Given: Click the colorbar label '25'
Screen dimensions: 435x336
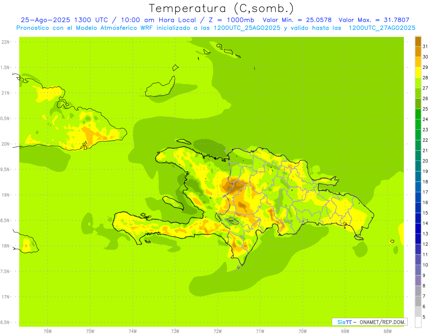Looking at the screenshot, I should point(425,109).
